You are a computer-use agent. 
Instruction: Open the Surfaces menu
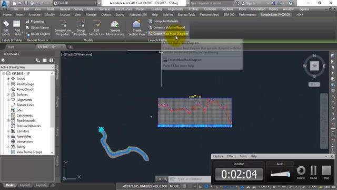(105, 9)
